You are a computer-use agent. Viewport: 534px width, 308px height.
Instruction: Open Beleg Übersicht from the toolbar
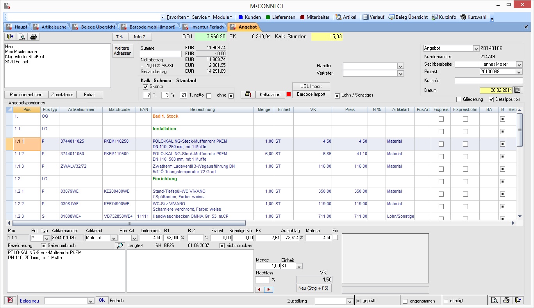click(x=409, y=17)
